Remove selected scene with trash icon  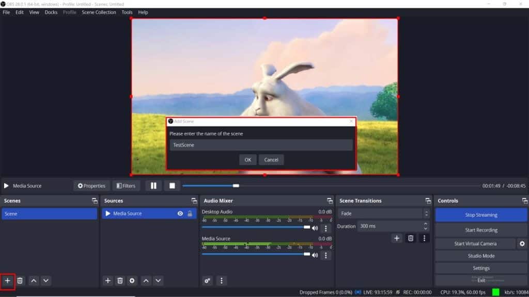20,280
